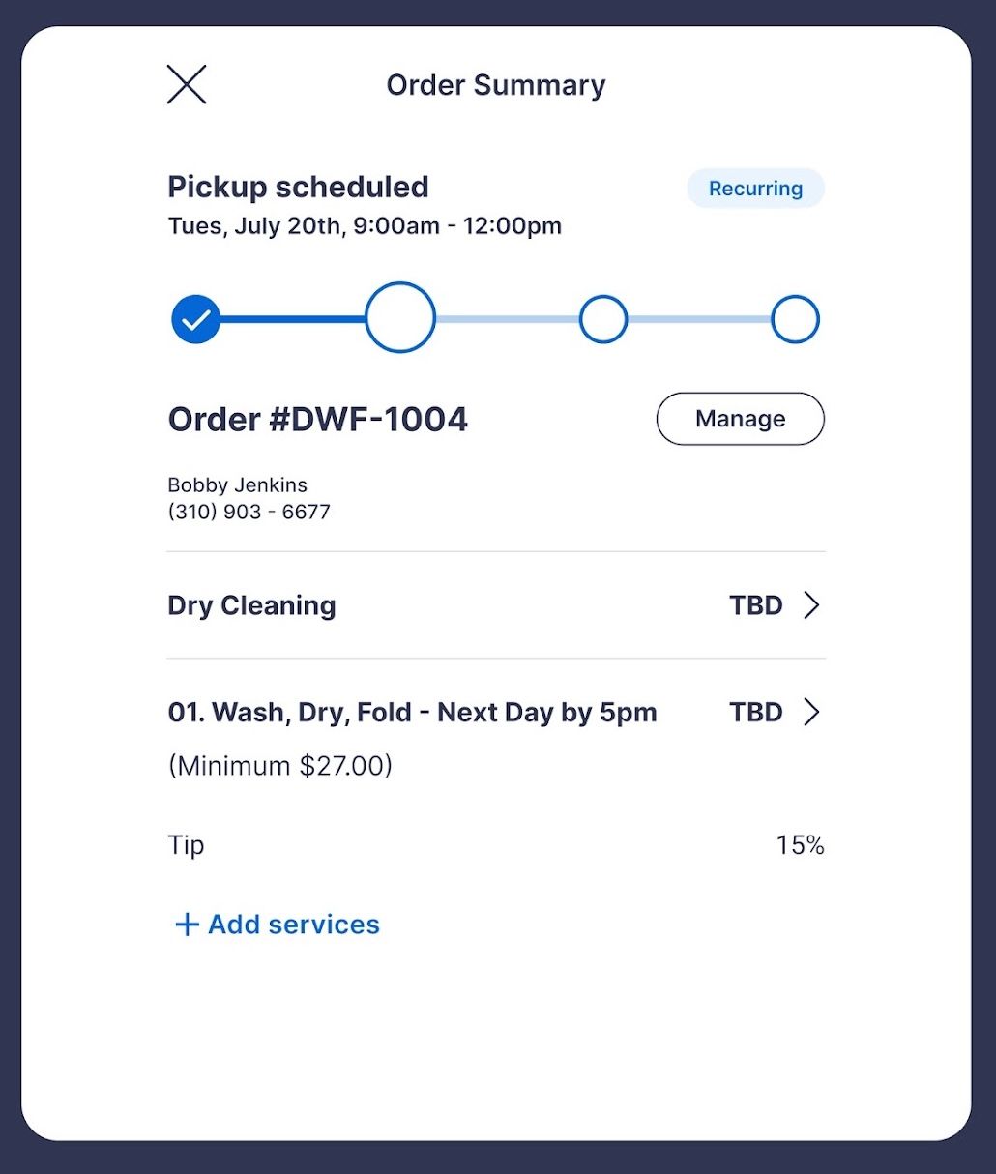Click the Add services link

277,925
